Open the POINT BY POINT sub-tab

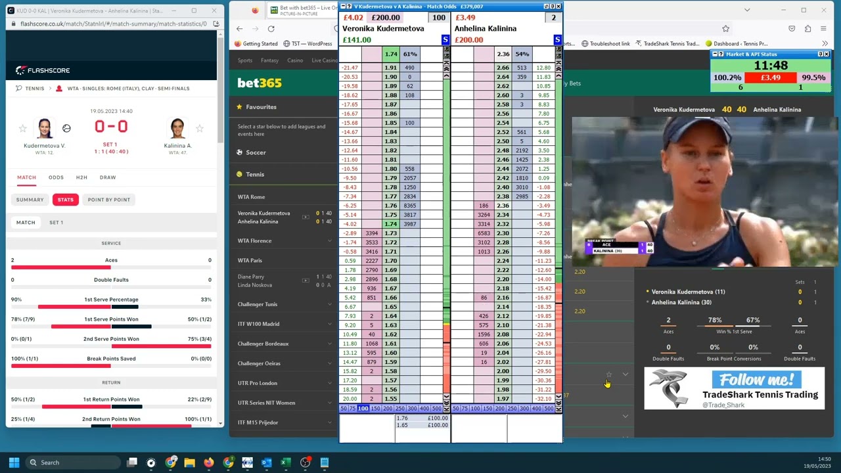(x=109, y=200)
